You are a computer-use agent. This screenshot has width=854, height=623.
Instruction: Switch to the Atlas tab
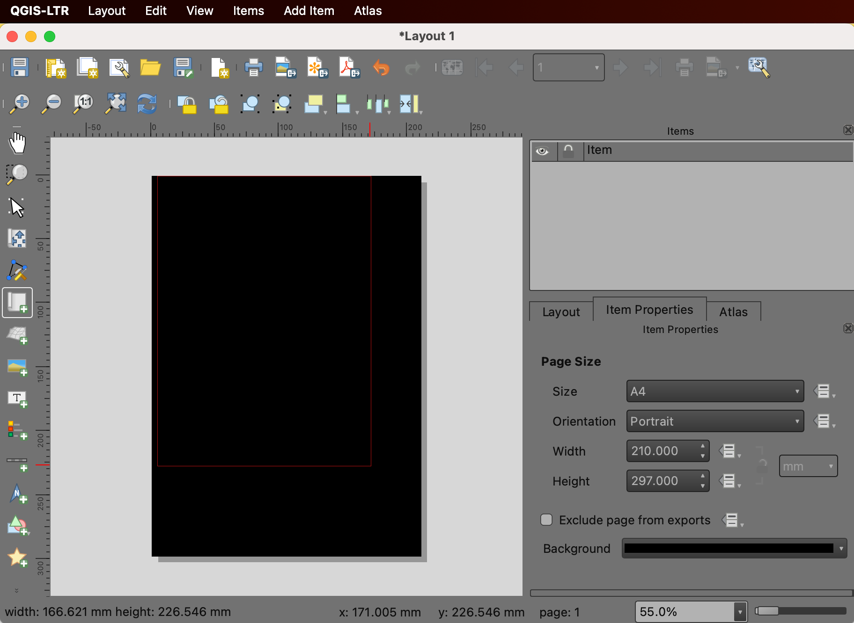733,312
